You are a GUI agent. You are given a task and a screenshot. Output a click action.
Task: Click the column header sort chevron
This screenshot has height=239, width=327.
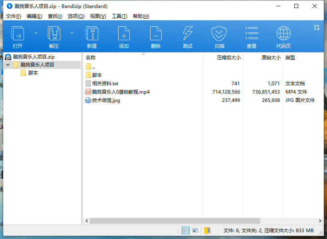tap(143, 54)
